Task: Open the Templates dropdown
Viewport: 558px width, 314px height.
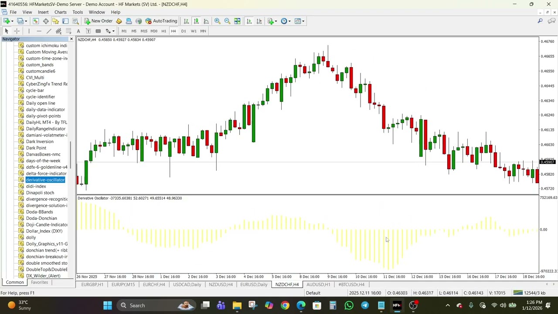Action: [299, 21]
